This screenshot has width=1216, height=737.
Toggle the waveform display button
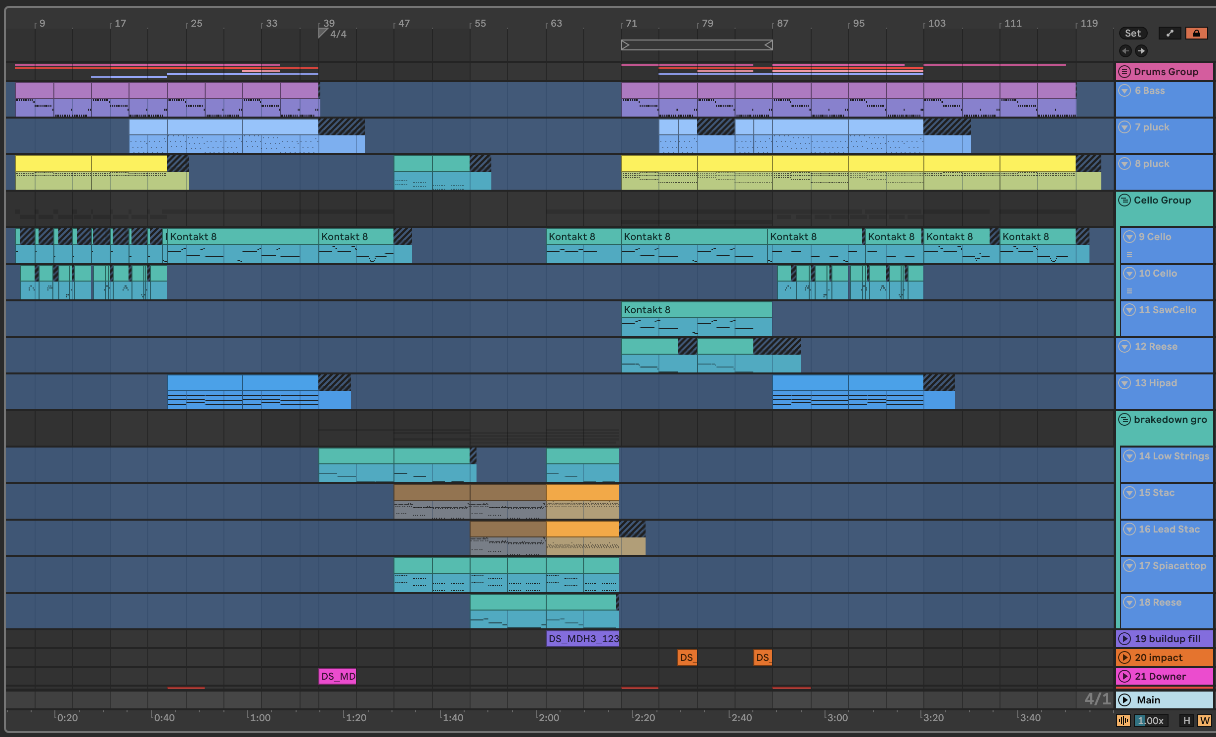pyautogui.click(x=1123, y=721)
